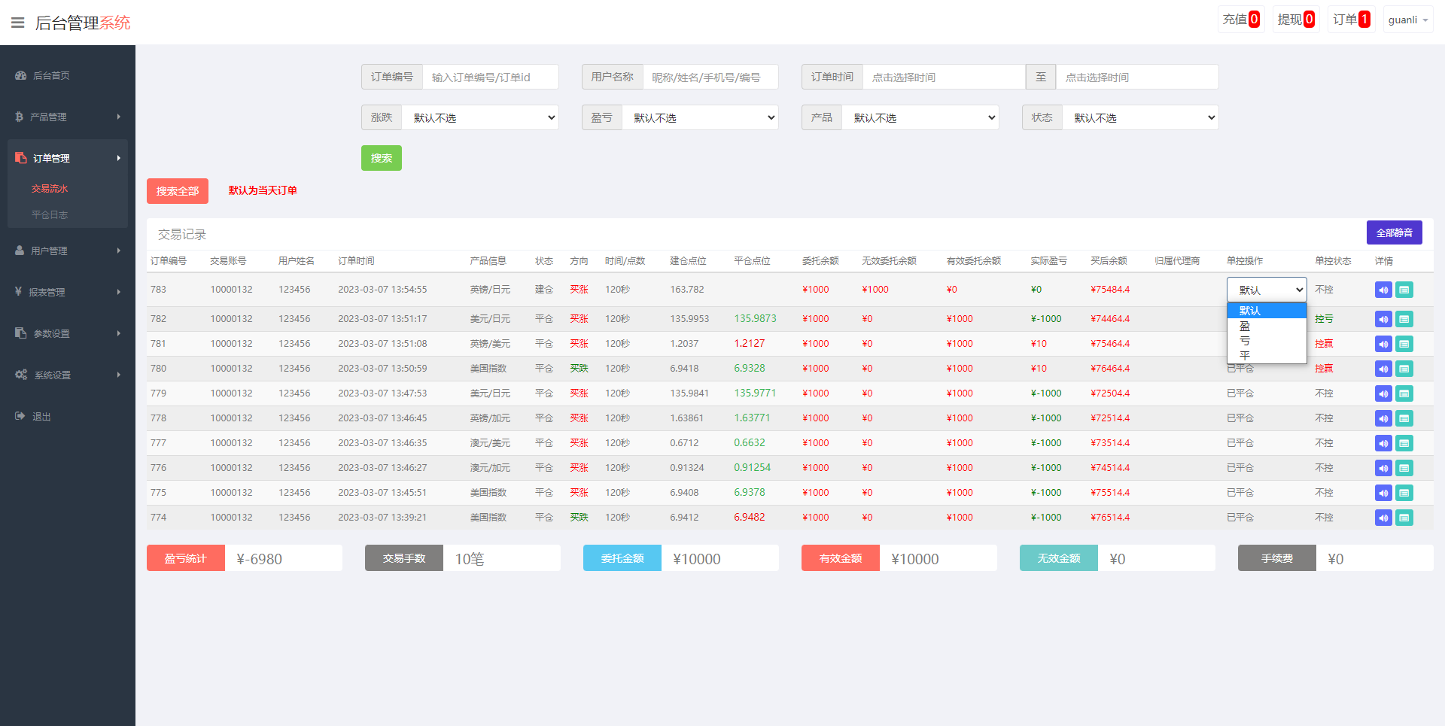Expand the 用户管理 sidebar section
The width and height of the screenshot is (1445, 726).
[x=68, y=251]
